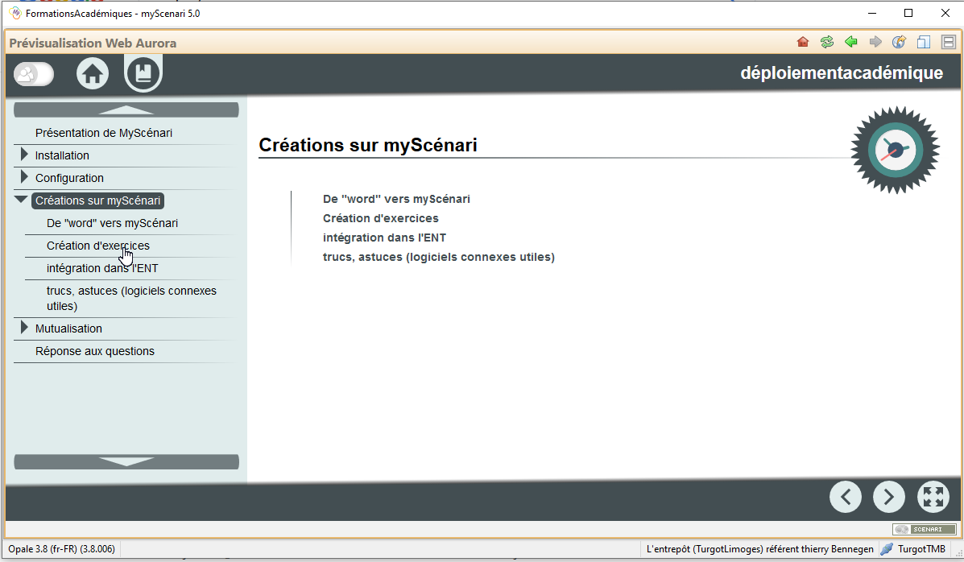Image resolution: width=964 pixels, height=562 pixels.
Task: Go back with the green left arrow
Action: [x=851, y=42]
